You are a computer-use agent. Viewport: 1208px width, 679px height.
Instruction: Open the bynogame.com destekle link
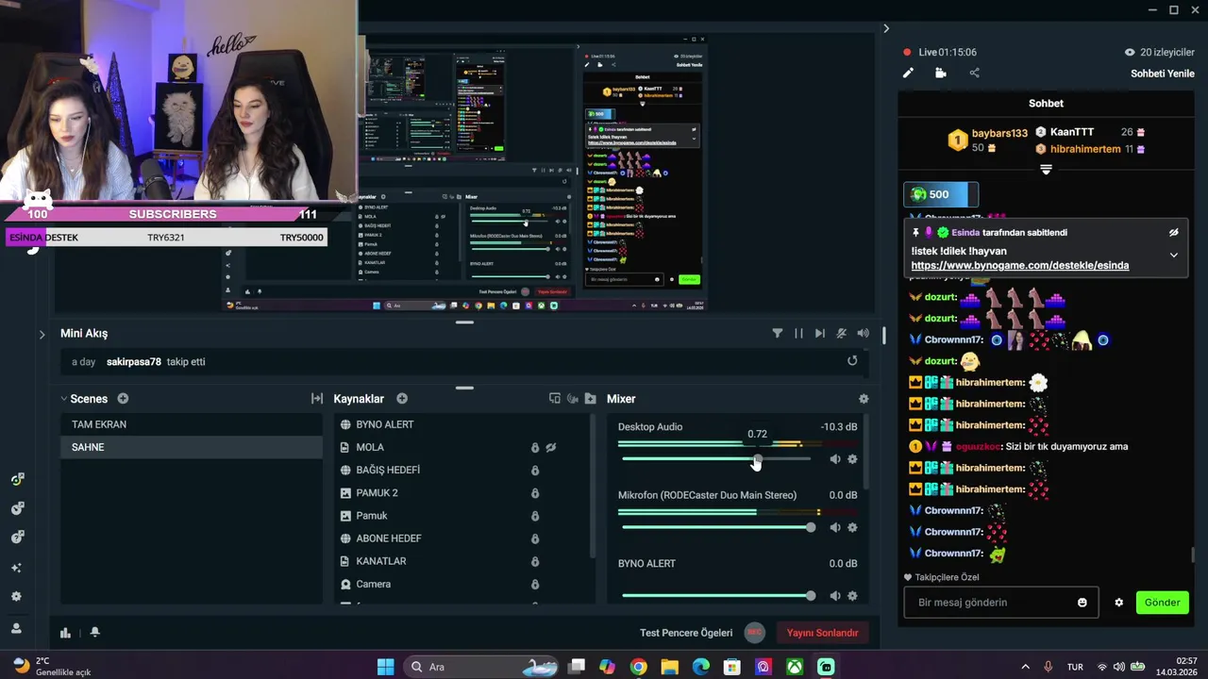tap(1019, 265)
